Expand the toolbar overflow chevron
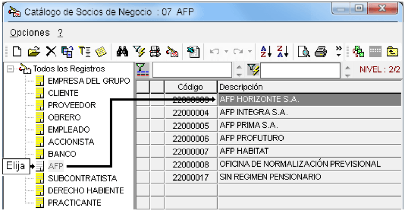The image size is (405, 211). (338, 51)
